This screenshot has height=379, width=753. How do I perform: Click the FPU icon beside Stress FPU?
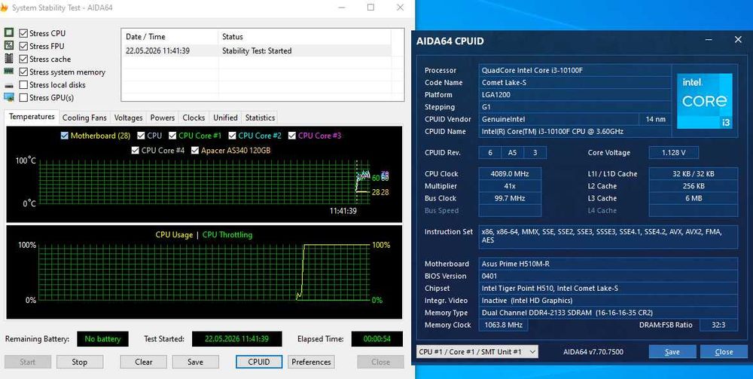coord(8,46)
